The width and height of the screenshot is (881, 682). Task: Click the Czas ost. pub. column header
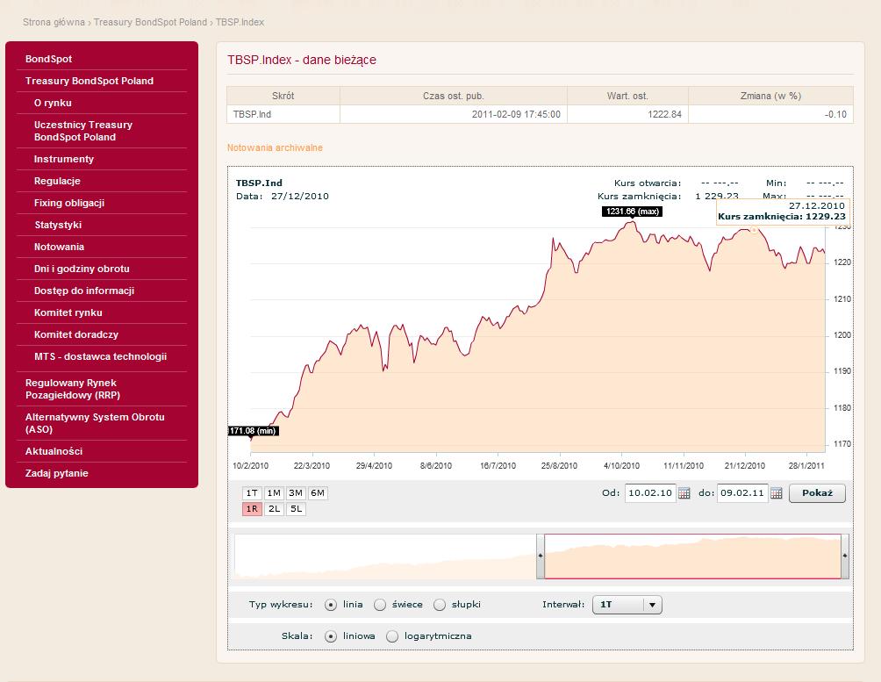point(454,96)
